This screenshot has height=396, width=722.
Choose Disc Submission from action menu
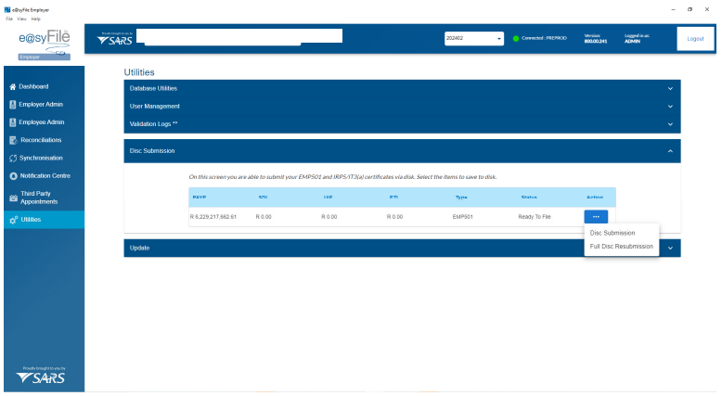[x=612, y=233]
